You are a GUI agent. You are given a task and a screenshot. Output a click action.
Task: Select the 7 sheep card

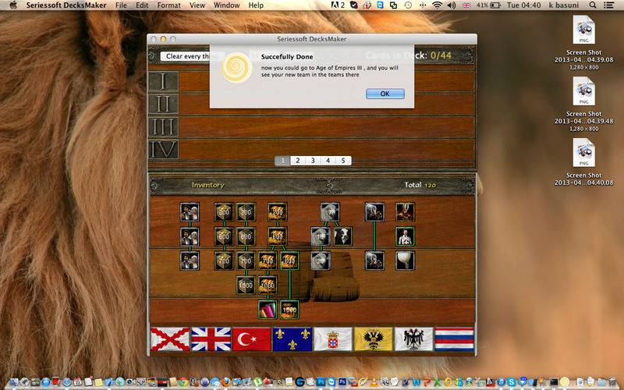[330, 212]
